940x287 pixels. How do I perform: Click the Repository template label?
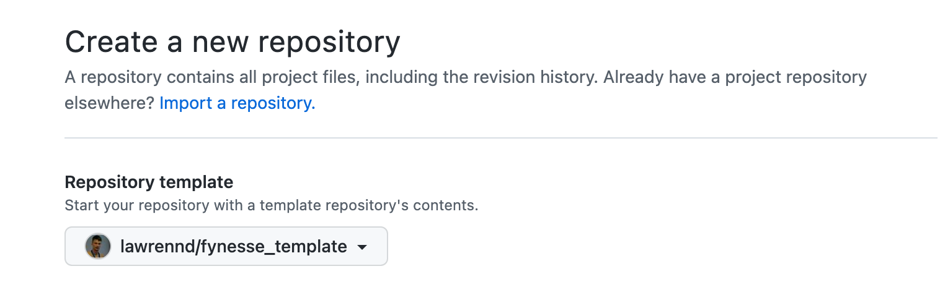tap(149, 182)
